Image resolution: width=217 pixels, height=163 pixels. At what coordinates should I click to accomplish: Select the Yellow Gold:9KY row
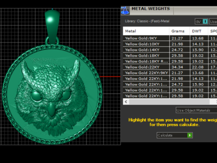(x=170, y=38)
